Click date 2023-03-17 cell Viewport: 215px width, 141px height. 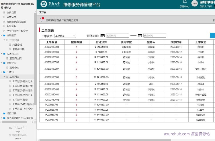coord(176,84)
